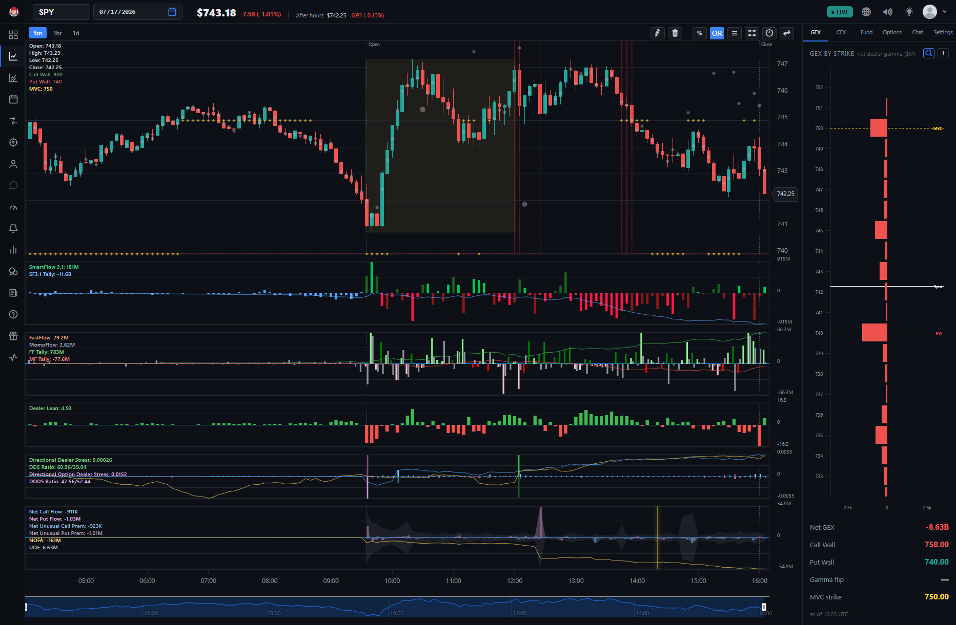
Task: Click the Call Wall value 758.00
Action: [x=937, y=545]
